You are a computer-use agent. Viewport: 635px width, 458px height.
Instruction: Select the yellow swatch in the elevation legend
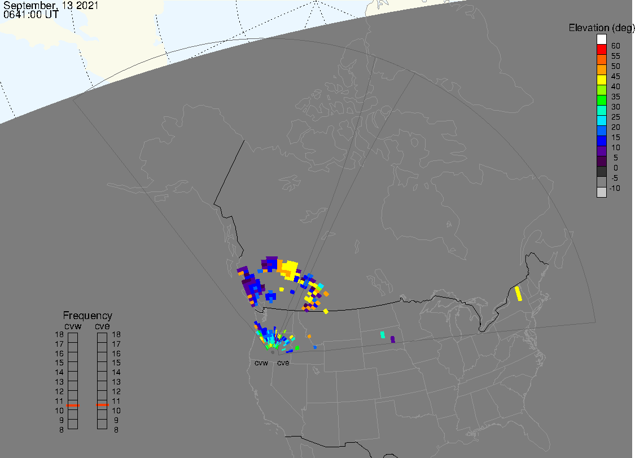tap(601, 80)
